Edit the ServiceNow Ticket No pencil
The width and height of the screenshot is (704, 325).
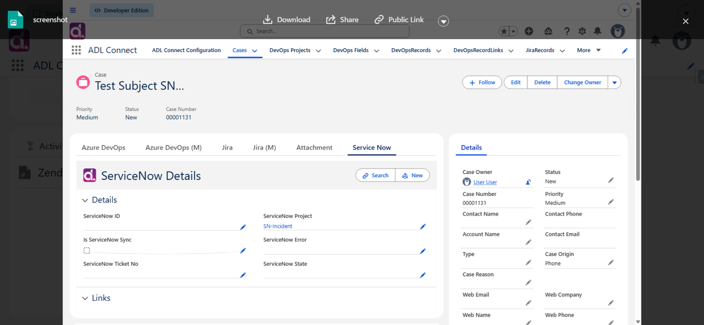243,275
